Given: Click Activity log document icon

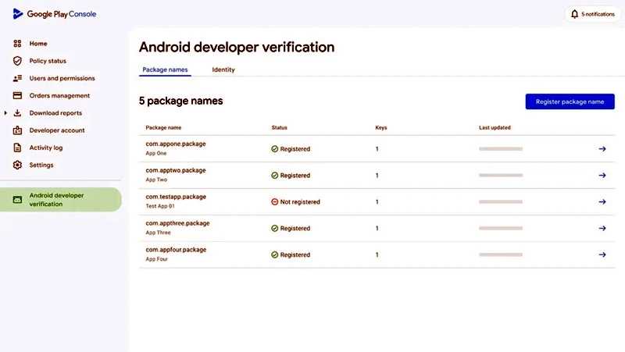Looking at the screenshot, I should point(17,148).
